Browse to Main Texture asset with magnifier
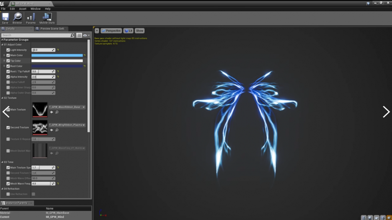This screenshot has width=392, height=220. coord(57,112)
